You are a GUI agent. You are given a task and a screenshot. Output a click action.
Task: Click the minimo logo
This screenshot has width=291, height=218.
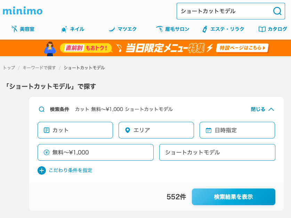(x=23, y=11)
